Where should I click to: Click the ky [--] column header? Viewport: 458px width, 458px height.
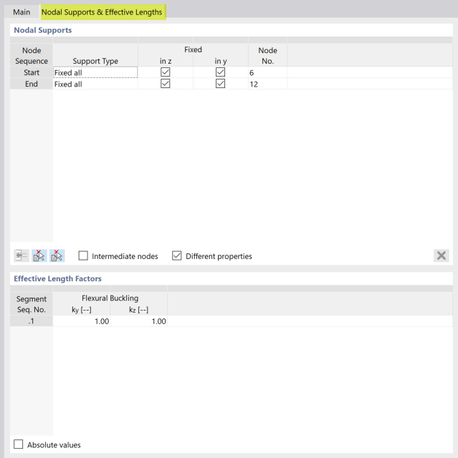pyautogui.click(x=81, y=310)
